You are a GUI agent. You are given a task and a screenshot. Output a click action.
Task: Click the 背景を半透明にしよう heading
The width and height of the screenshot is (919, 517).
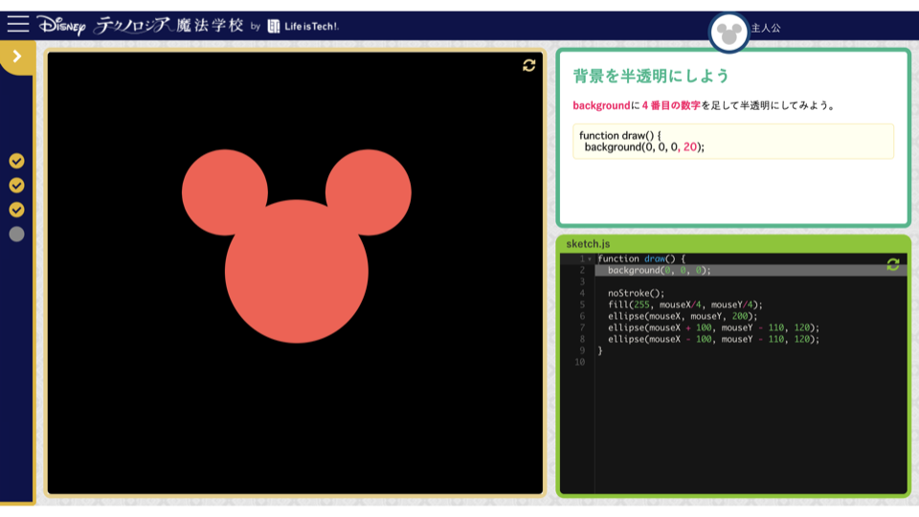point(651,76)
